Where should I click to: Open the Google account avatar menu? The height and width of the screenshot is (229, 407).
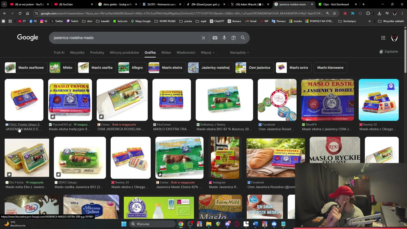(x=394, y=38)
